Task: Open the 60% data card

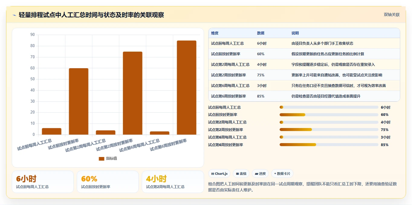Action: pos(108,182)
